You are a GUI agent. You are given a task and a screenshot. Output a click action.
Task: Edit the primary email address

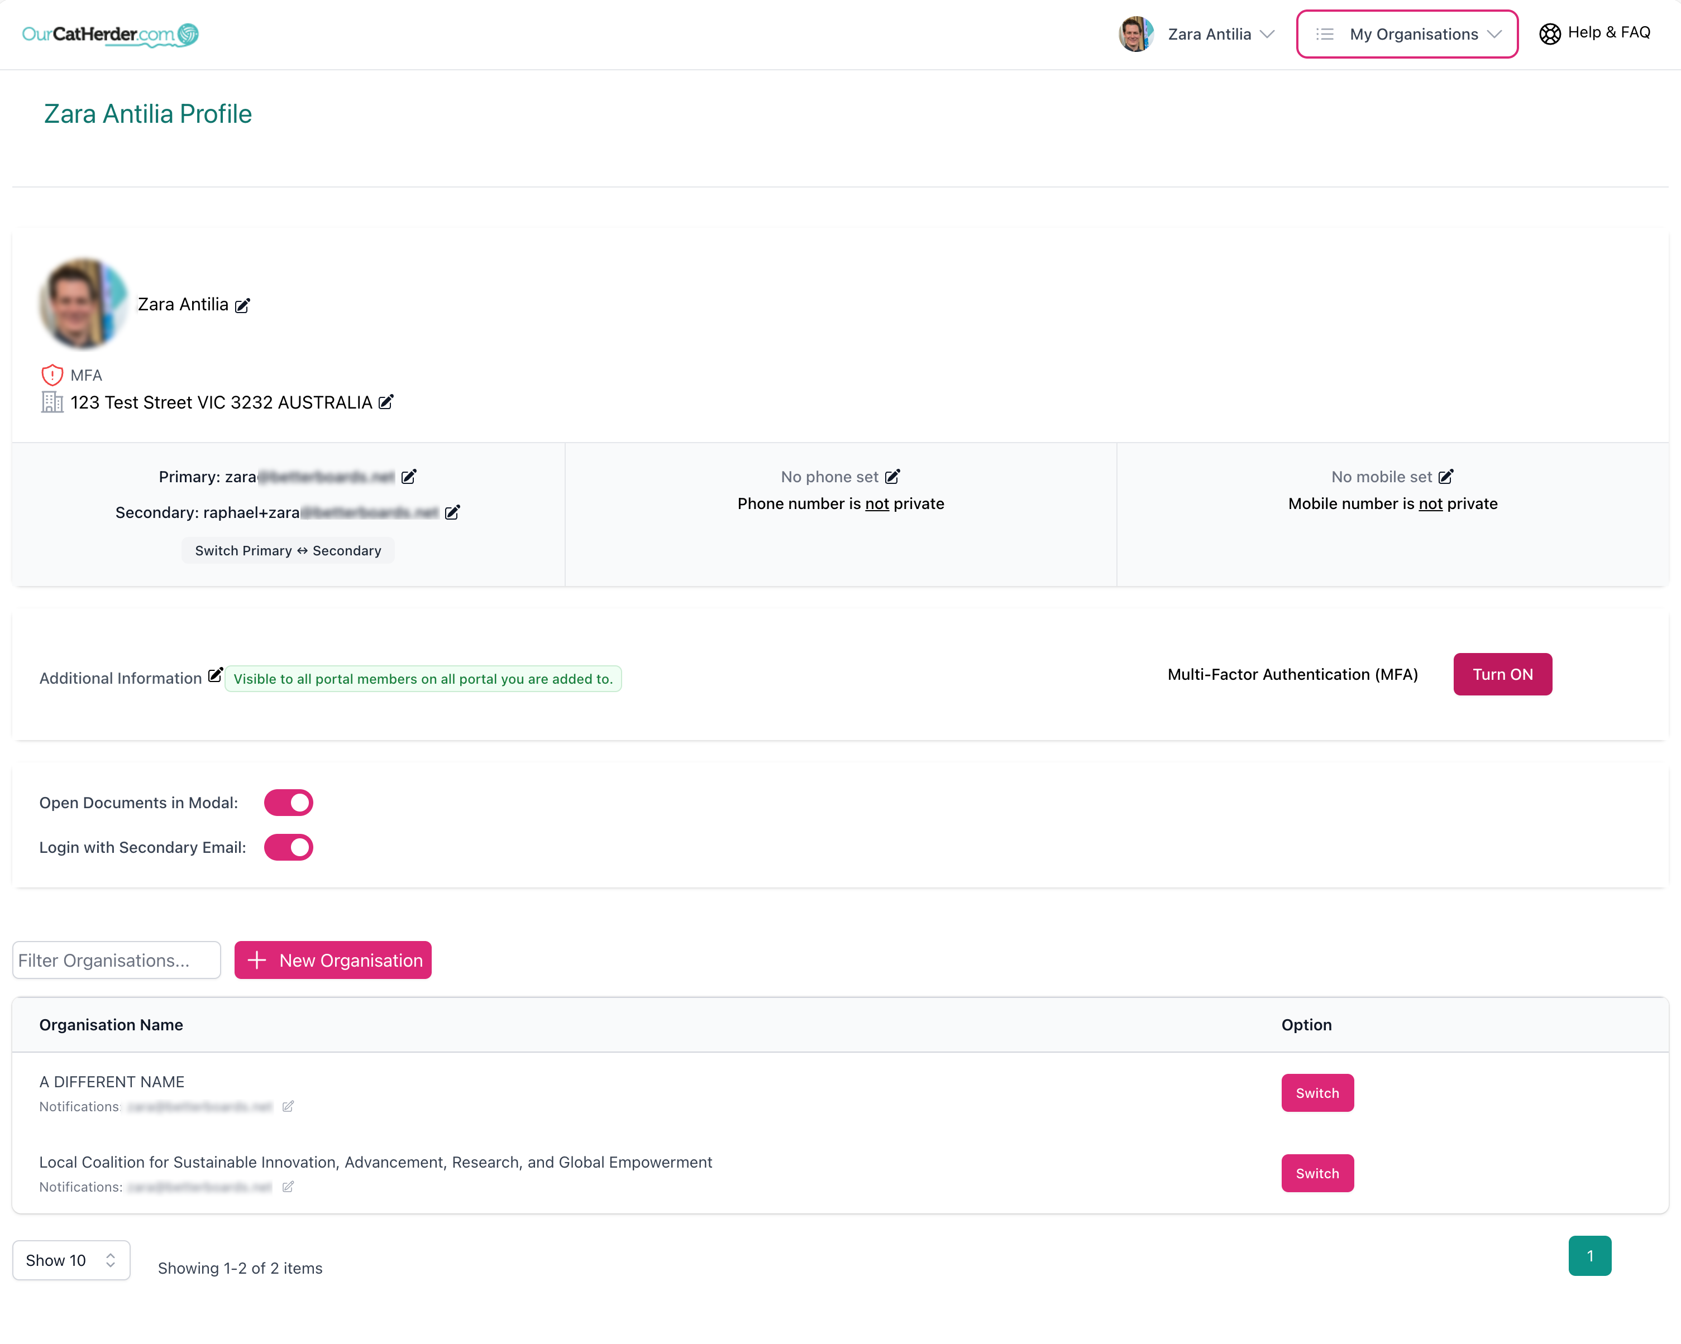[409, 476]
